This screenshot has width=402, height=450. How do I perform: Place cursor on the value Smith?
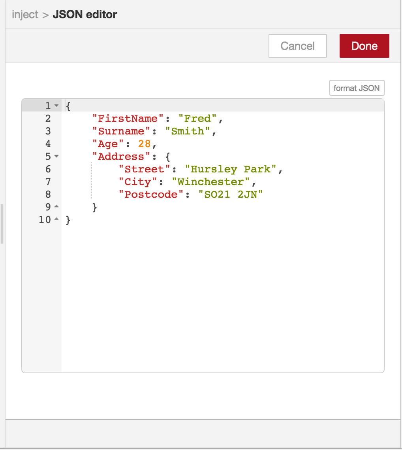188,131
